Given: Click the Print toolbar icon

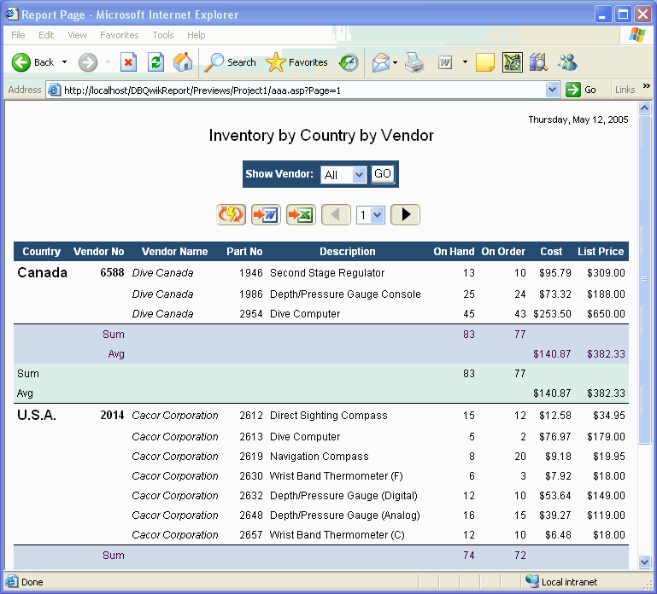Looking at the screenshot, I should click(x=414, y=62).
